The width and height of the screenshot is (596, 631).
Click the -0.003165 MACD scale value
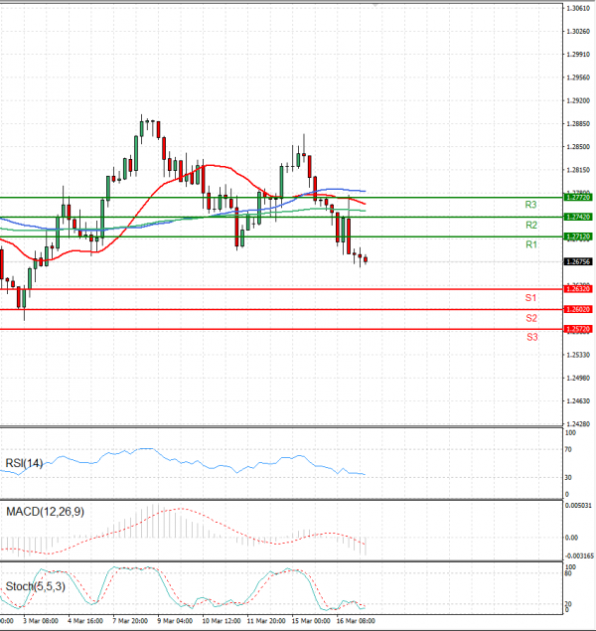coord(579,556)
